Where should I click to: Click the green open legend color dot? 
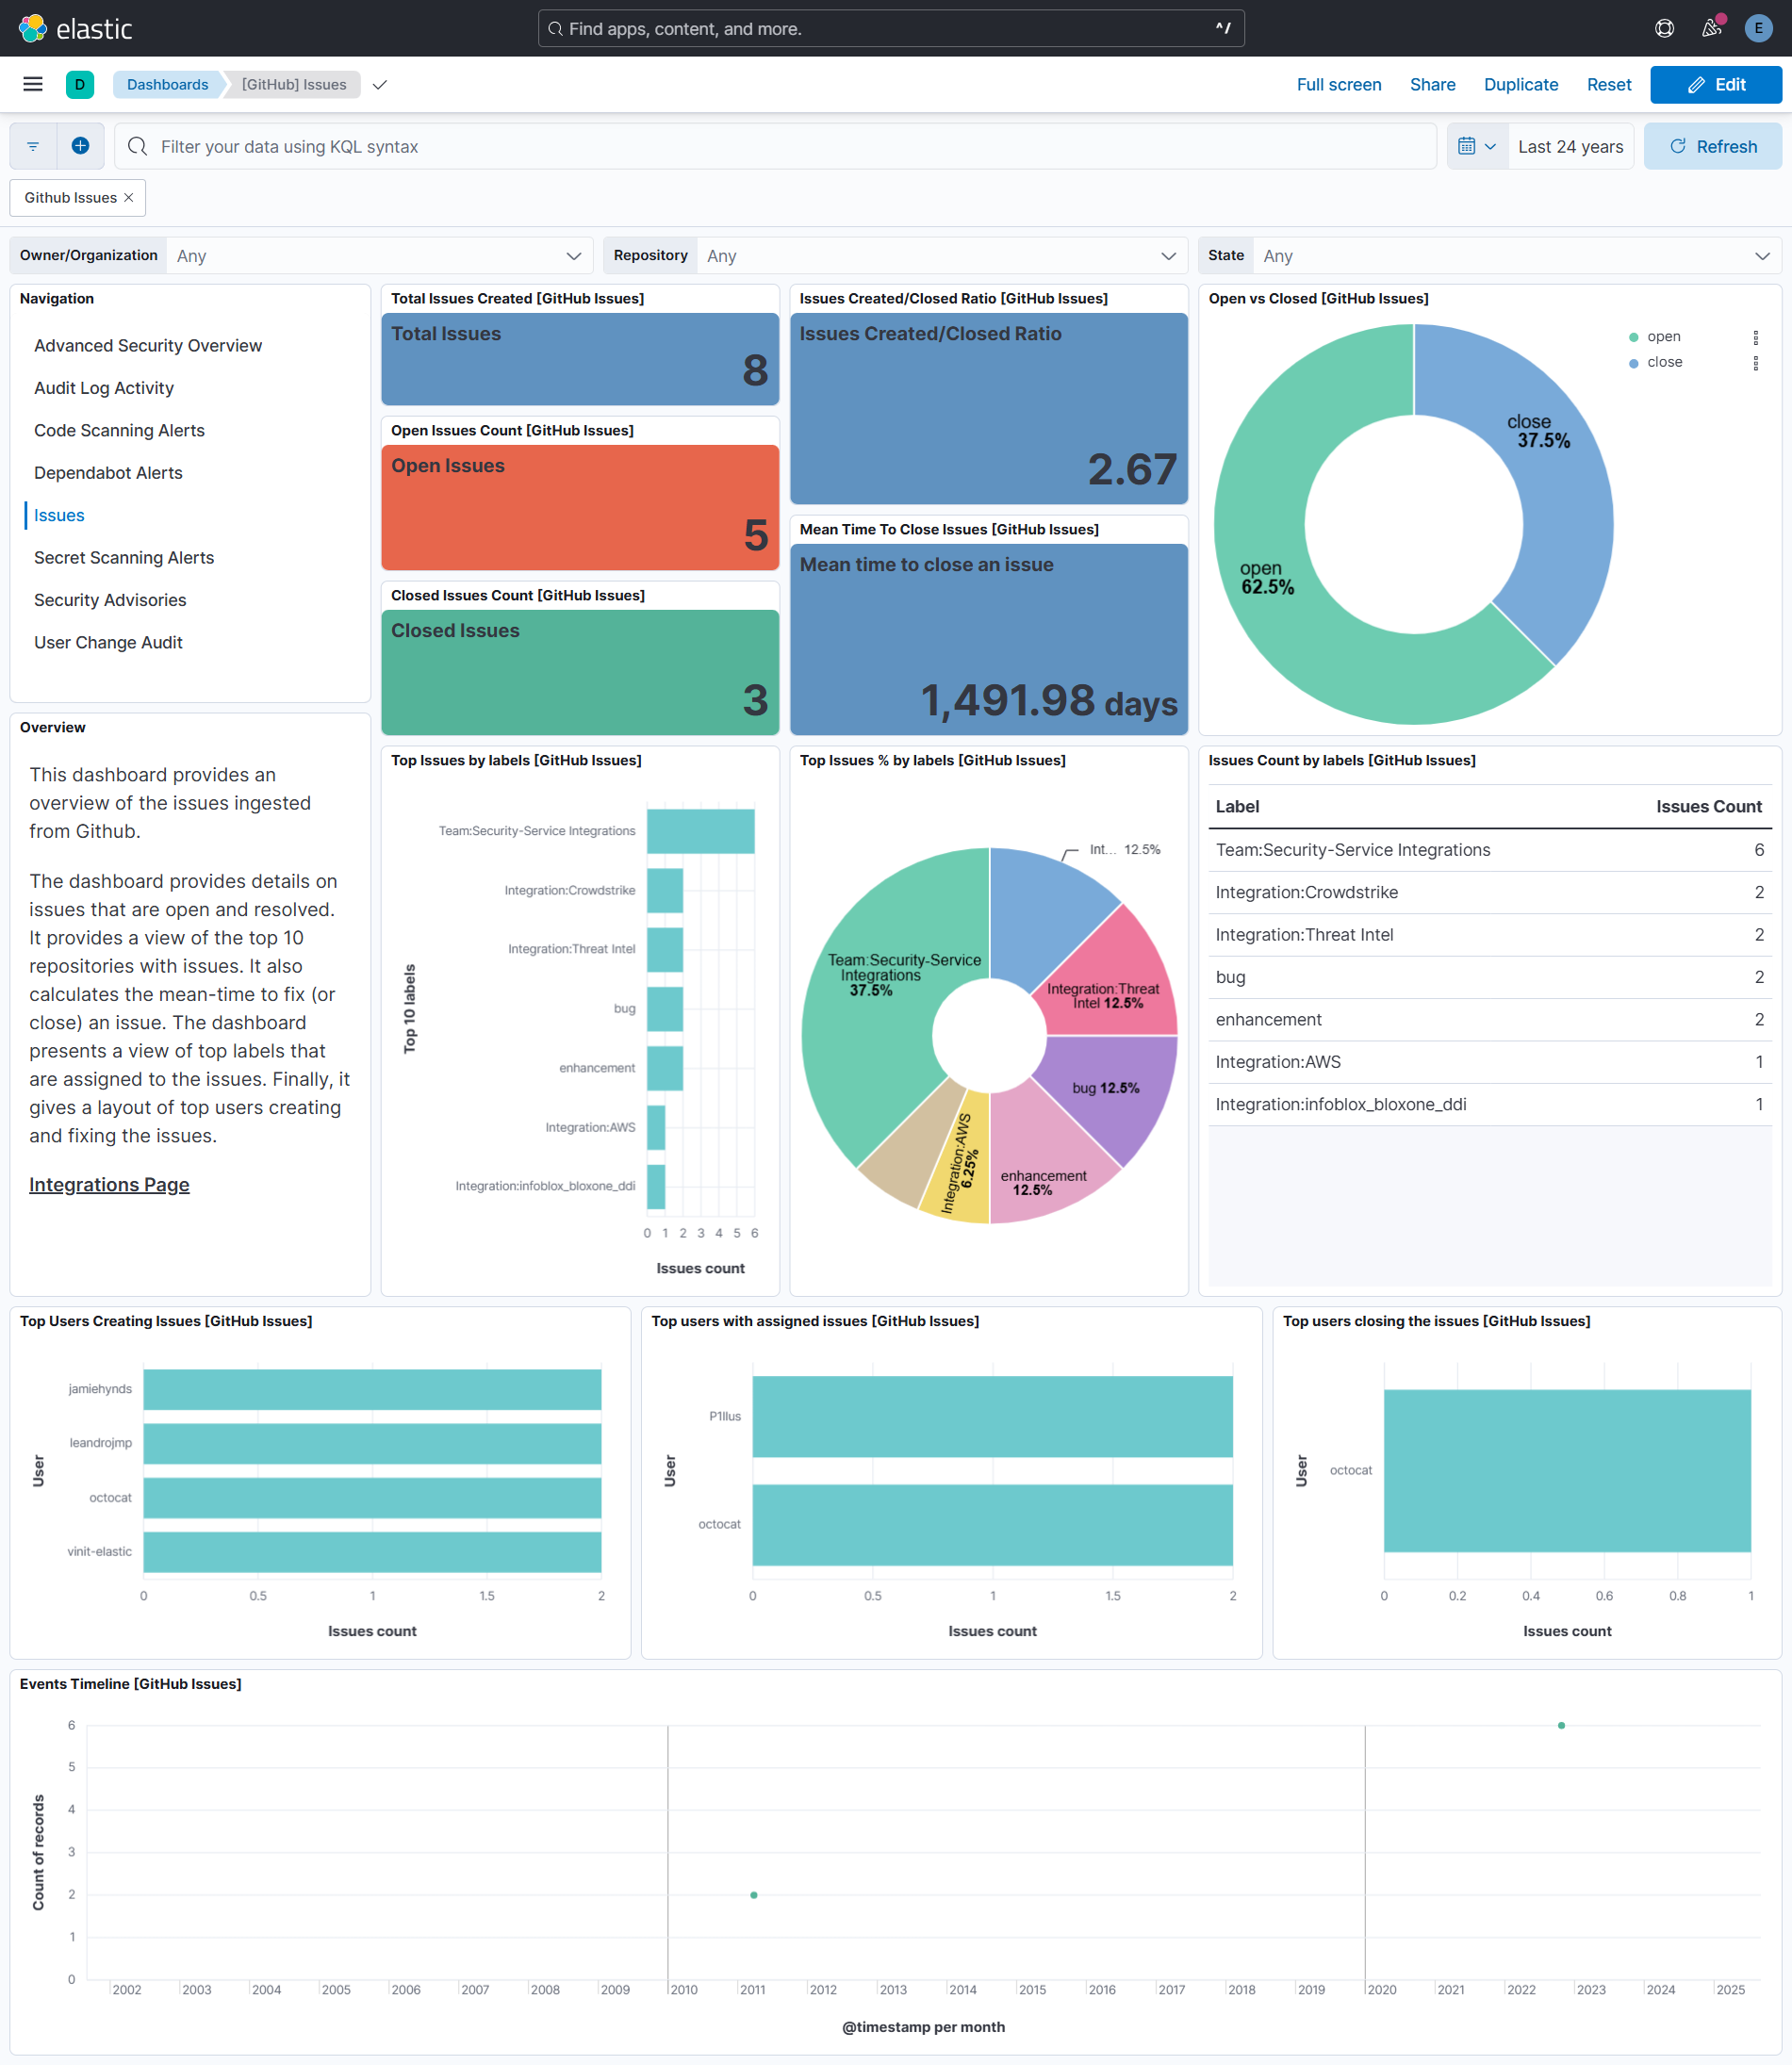[x=1634, y=336]
